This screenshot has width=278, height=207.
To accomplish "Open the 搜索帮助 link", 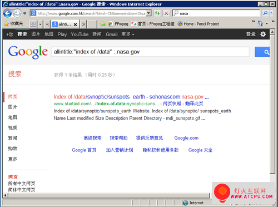I will coord(118,138).
